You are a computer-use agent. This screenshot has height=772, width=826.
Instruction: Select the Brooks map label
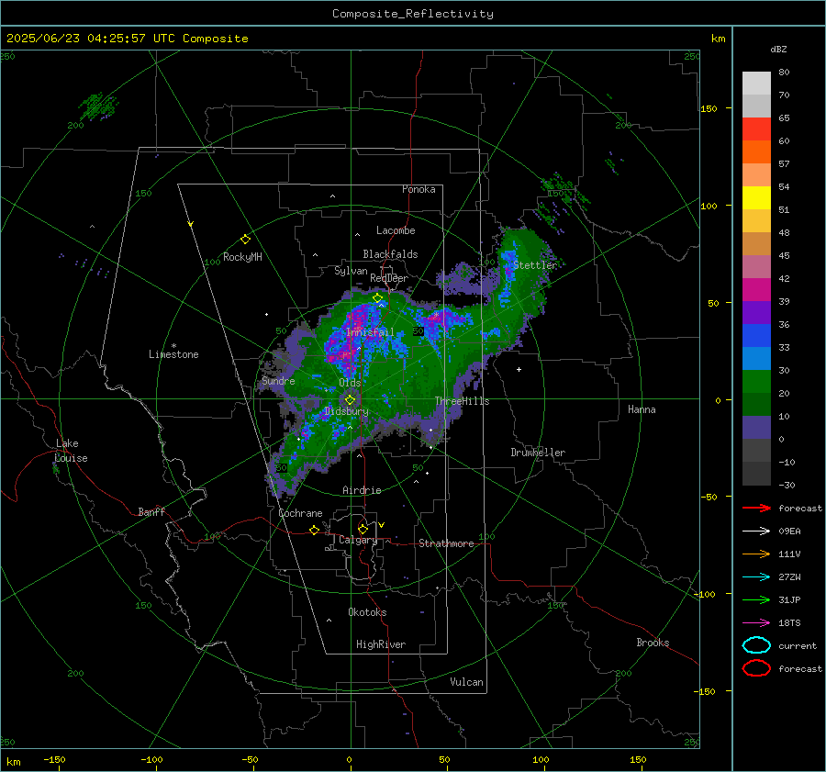[653, 643]
